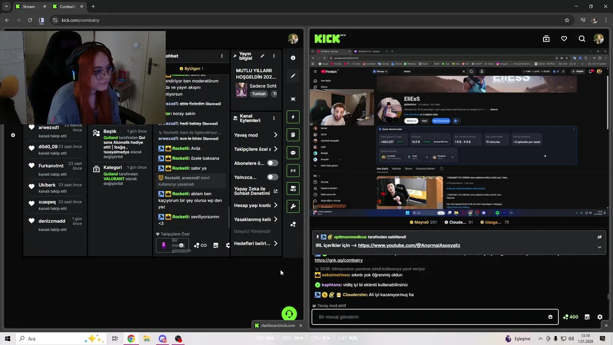Click the username seksimerinos in chat
The image size is (613, 345).
pyautogui.click(x=335, y=275)
